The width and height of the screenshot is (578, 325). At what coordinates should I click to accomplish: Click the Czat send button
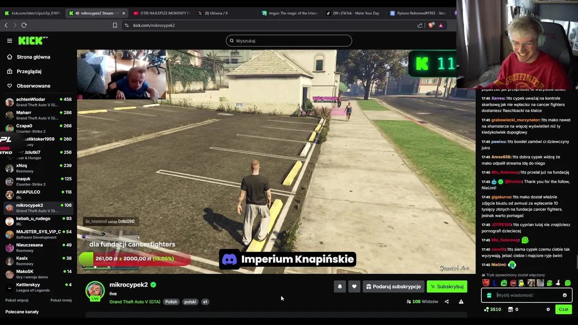click(x=564, y=309)
